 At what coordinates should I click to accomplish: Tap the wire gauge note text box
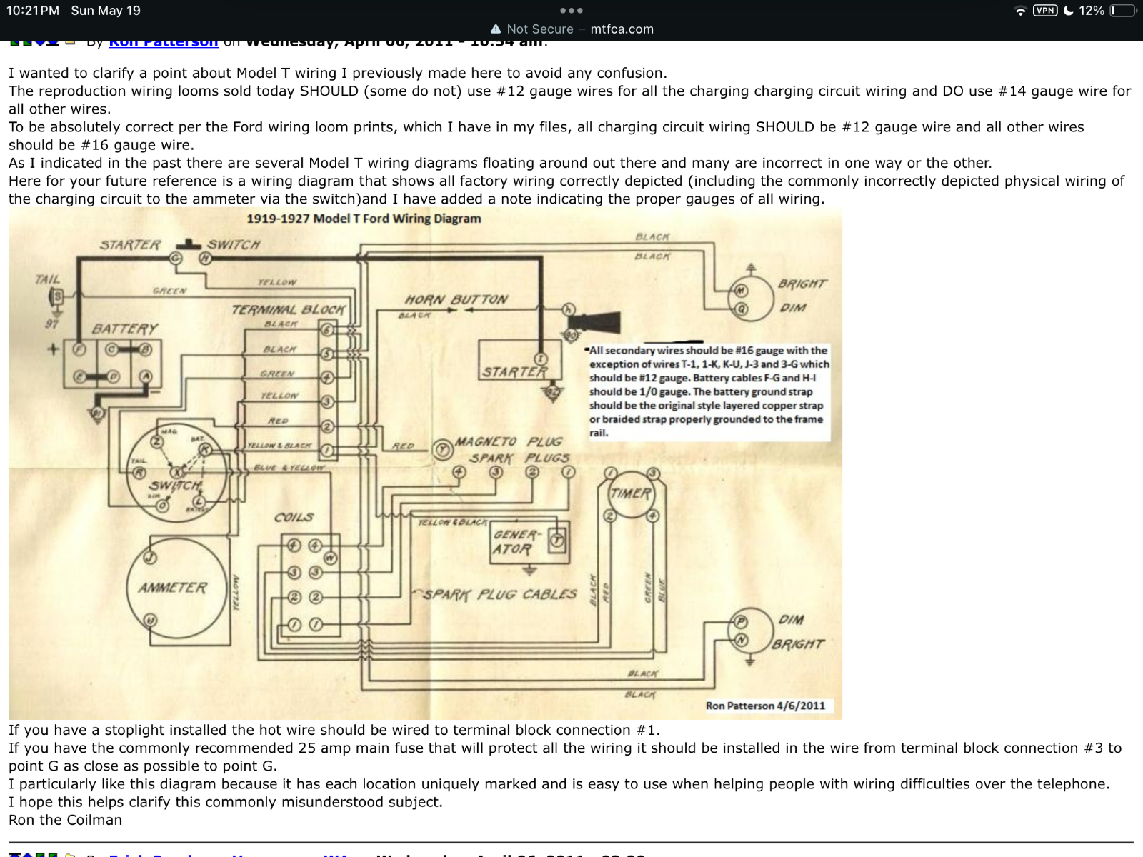[707, 391]
